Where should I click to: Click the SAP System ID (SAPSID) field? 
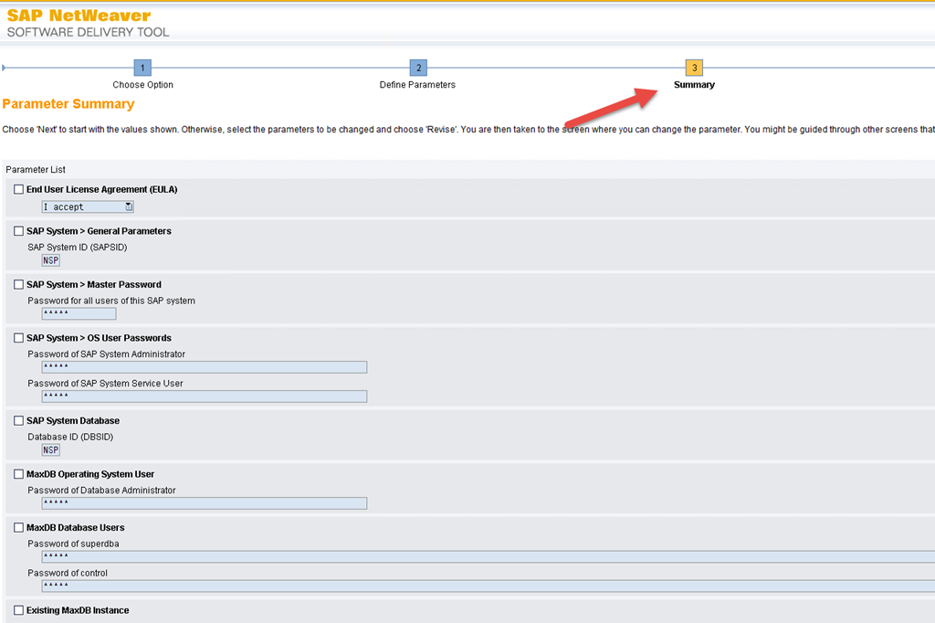[x=51, y=261]
